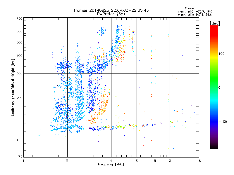Screen dimensions: 234x175
Task: Click the "[deg]" colorbar unit label
Action: point(215,23)
